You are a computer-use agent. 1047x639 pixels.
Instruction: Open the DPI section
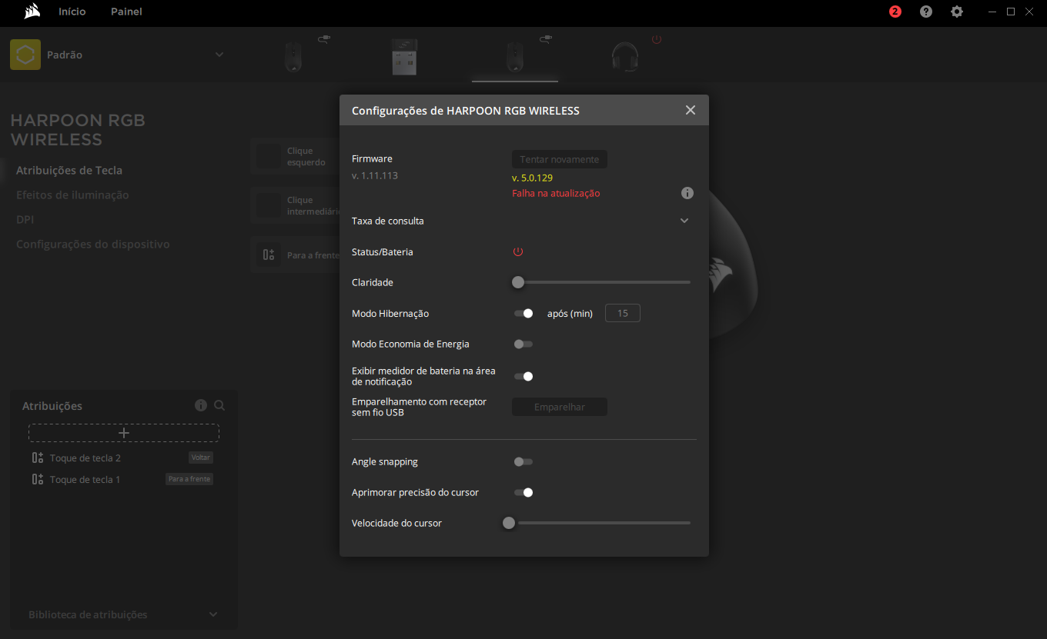pyautogui.click(x=25, y=220)
